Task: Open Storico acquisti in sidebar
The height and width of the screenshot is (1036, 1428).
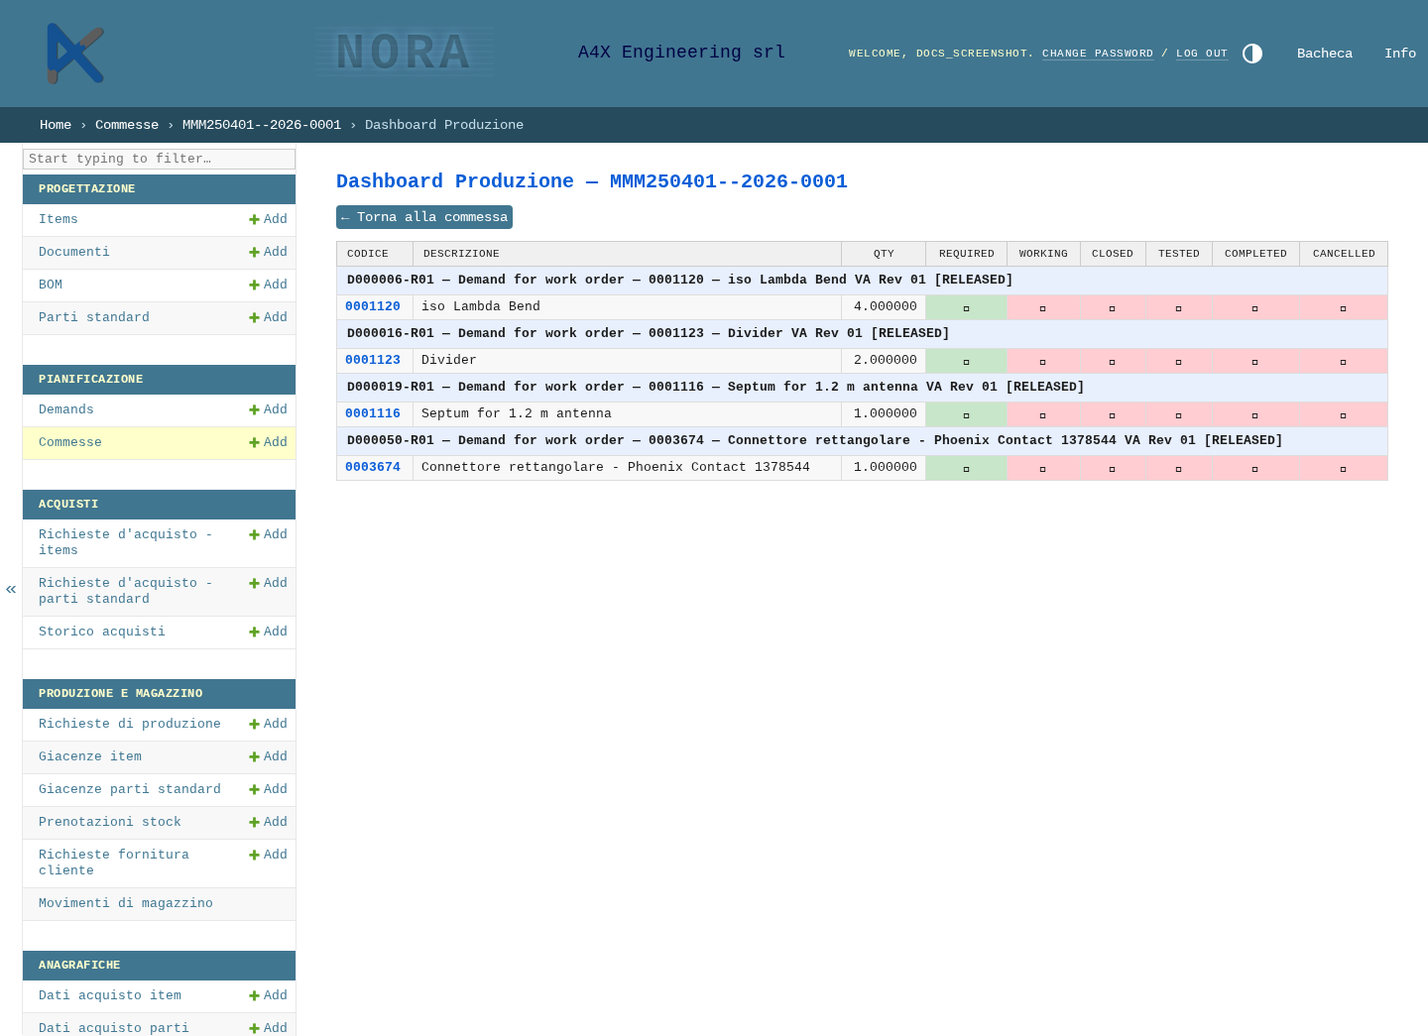Action: tap(102, 632)
